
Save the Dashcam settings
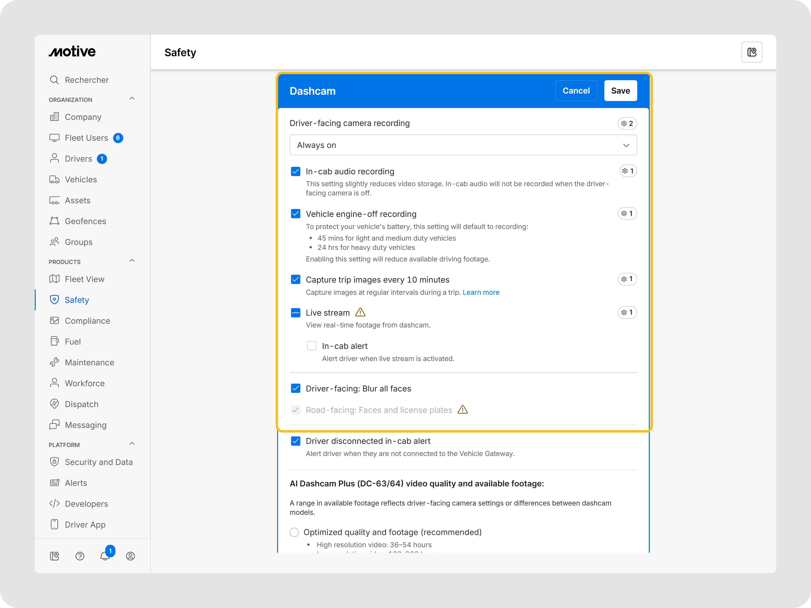620,91
